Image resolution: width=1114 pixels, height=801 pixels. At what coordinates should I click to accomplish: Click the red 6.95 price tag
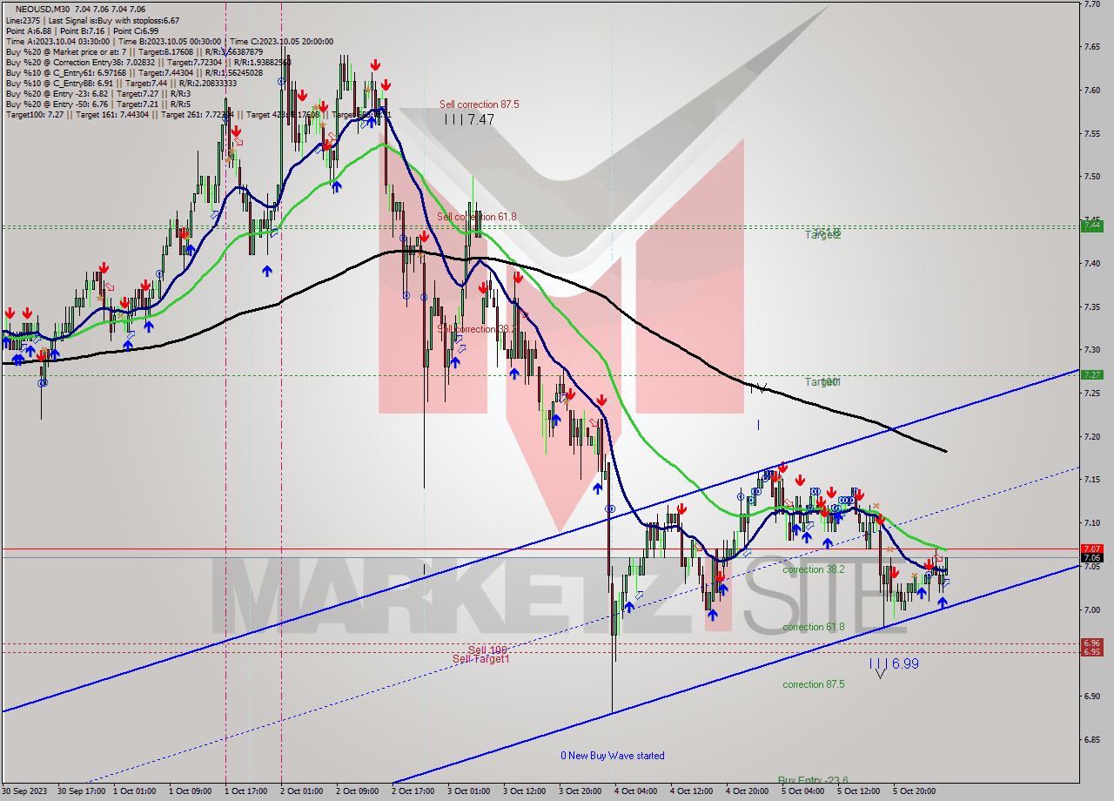[x=1091, y=651]
